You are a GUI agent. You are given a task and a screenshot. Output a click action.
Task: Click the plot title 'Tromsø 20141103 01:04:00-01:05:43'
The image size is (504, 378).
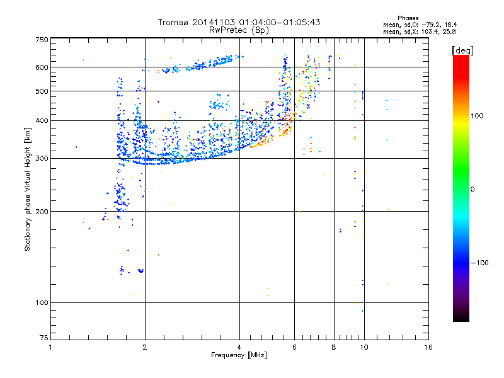[x=239, y=22]
